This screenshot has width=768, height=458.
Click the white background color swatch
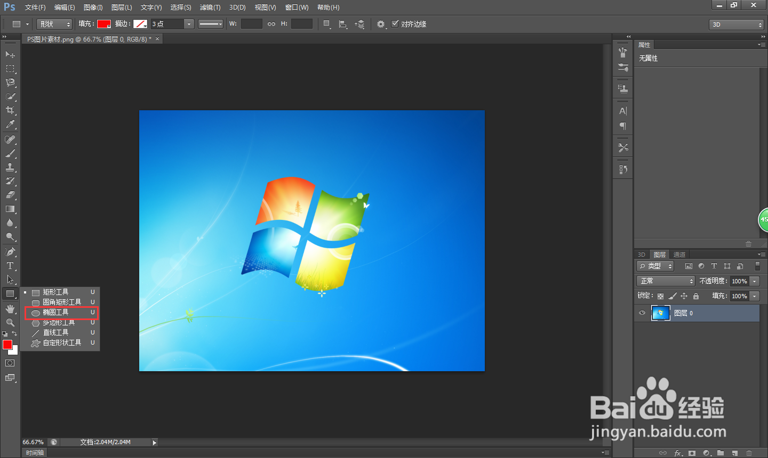point(15,351)
